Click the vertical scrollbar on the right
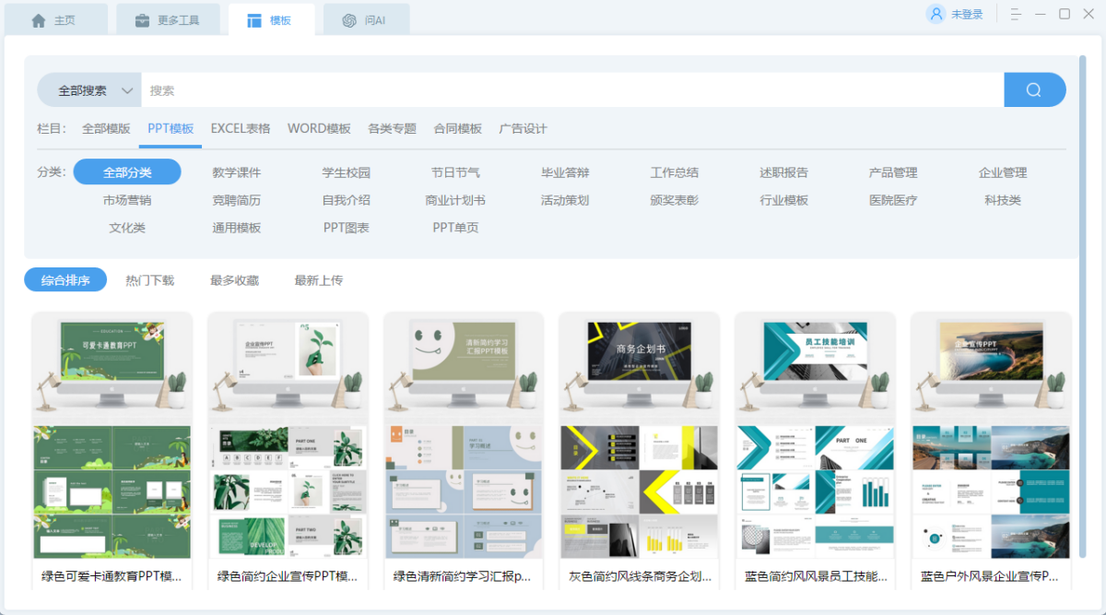 click(x=1083, y=305)
